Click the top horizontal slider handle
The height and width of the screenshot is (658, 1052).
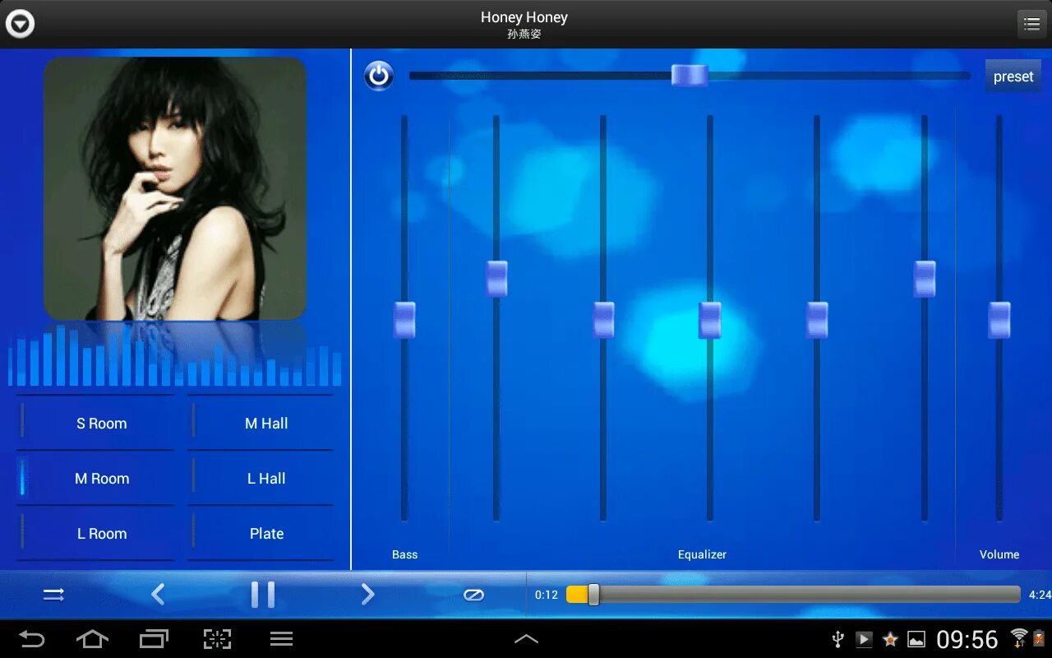[x=690, y=76]
